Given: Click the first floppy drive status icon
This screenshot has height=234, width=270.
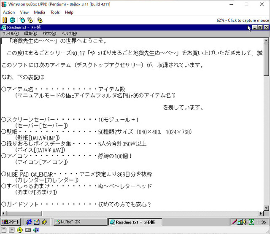Looking at the screenshot, I should [x=4, y=230].
